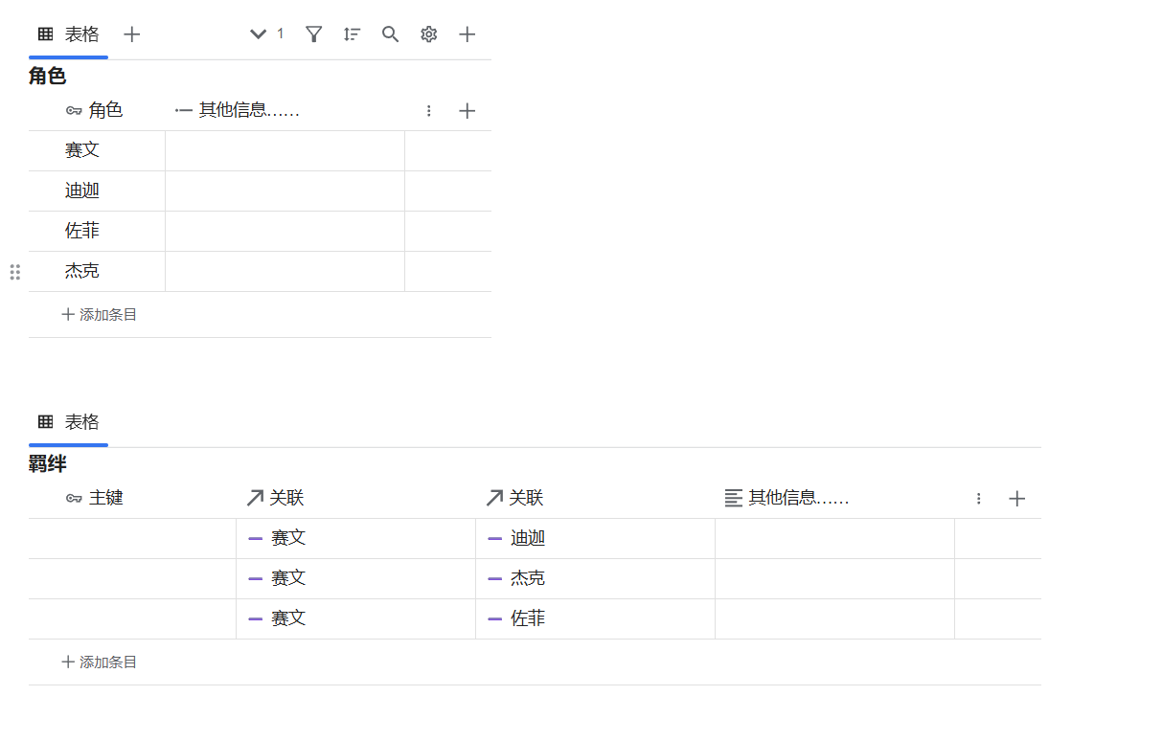
Task: Click 角色 column header
Action: click(x=95, y=111)
